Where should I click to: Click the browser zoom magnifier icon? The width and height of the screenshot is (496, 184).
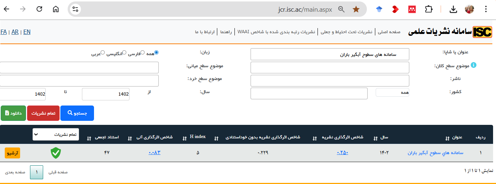click(x=341, y=9)
